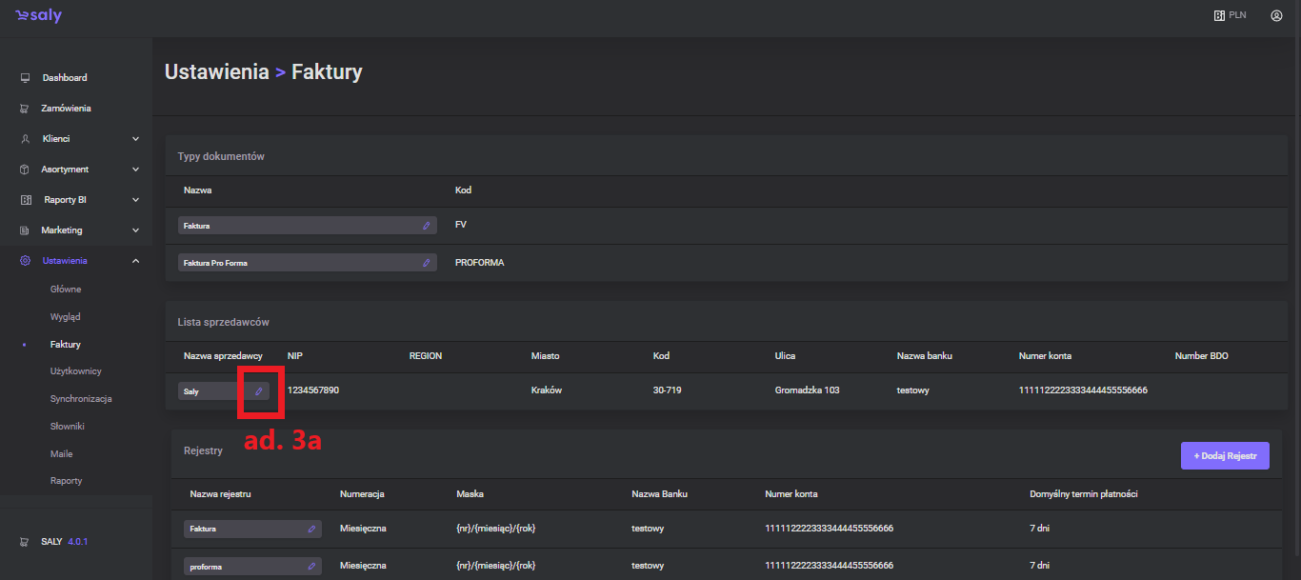Click the Saly logo in header
Image resolution: width=1301 pixels, height=580 pixels.
39,16
